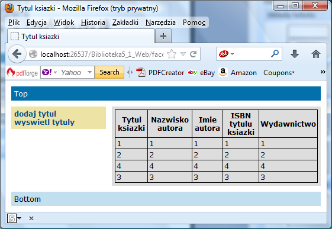Click Nazwisko autora cell with value 2
Screen dimensions: 332x229
[x=170, y=154]
